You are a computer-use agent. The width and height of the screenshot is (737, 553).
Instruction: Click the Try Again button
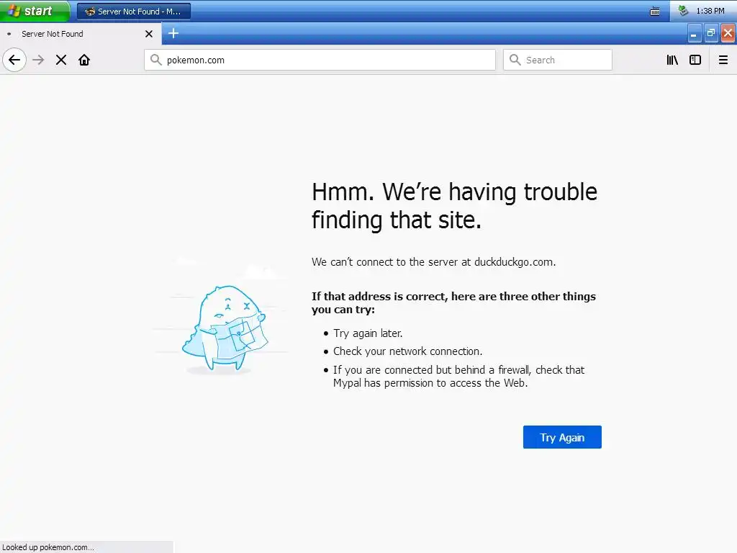(x=562, y=437)
